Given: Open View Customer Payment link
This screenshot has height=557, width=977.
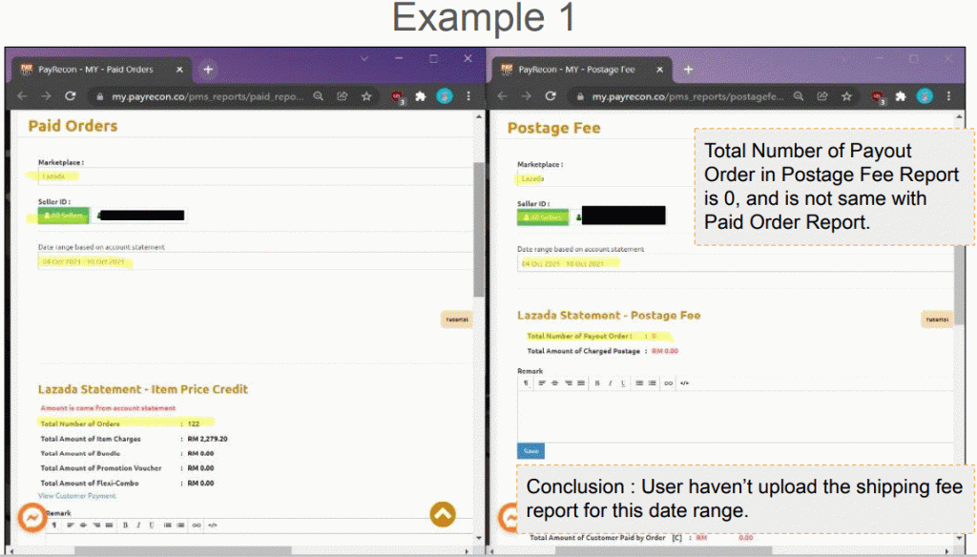Looking at the screenshot, I should coord(77,496).
